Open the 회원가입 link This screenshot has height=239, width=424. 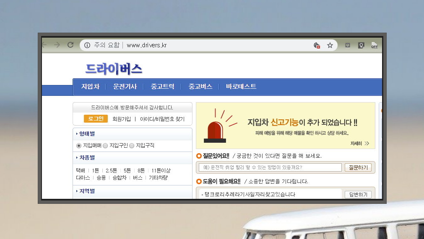pyautogui.click(x=122, y=119)
